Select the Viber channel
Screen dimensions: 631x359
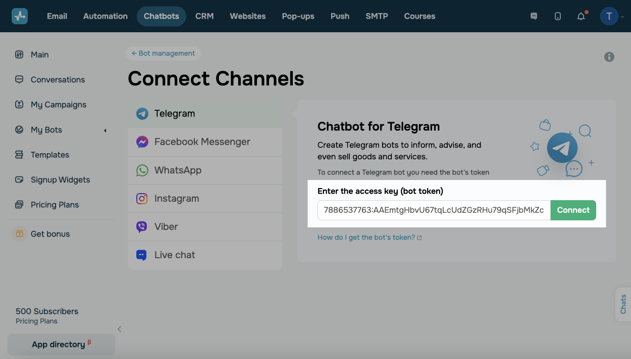[x=166, y=226]
